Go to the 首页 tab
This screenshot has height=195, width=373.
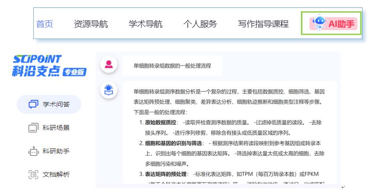click(x=45, y=24)
